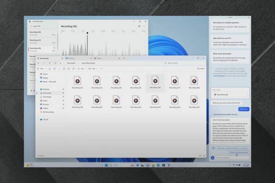Click the Delete trash icon in Explorer toolbar

73,69
